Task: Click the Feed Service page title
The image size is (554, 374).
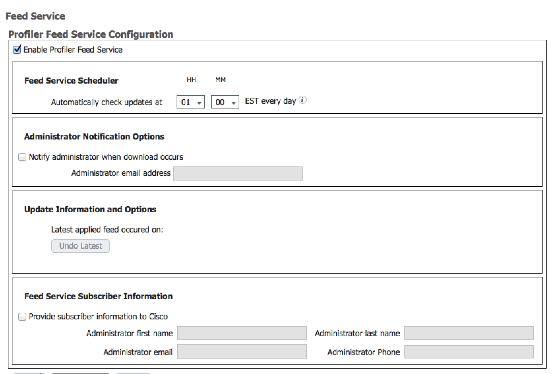Action: tap(35, 16)
